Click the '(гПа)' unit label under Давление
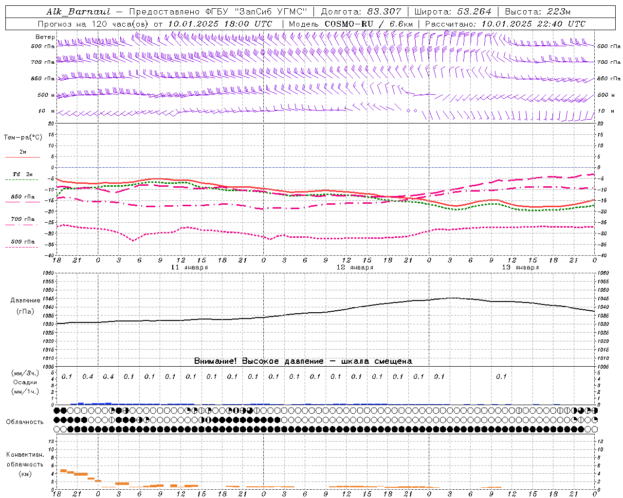Image resolution: width=623 pixels, height=498 pixels. tap(25, 312)
